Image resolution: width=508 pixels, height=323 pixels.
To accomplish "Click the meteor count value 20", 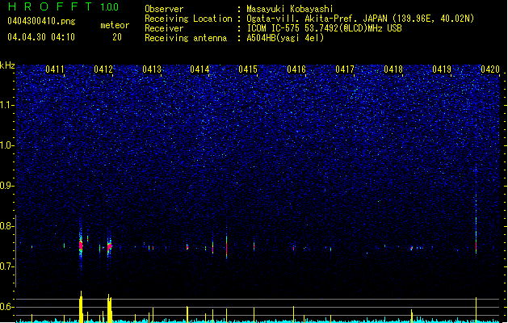I will pyautogui.click(x=117, y=37).
